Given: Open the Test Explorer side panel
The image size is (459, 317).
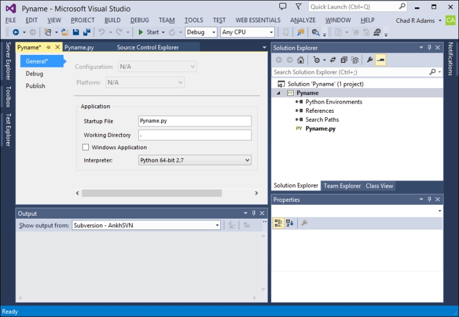Looking at the screenshot, I should tap(8, 129).
